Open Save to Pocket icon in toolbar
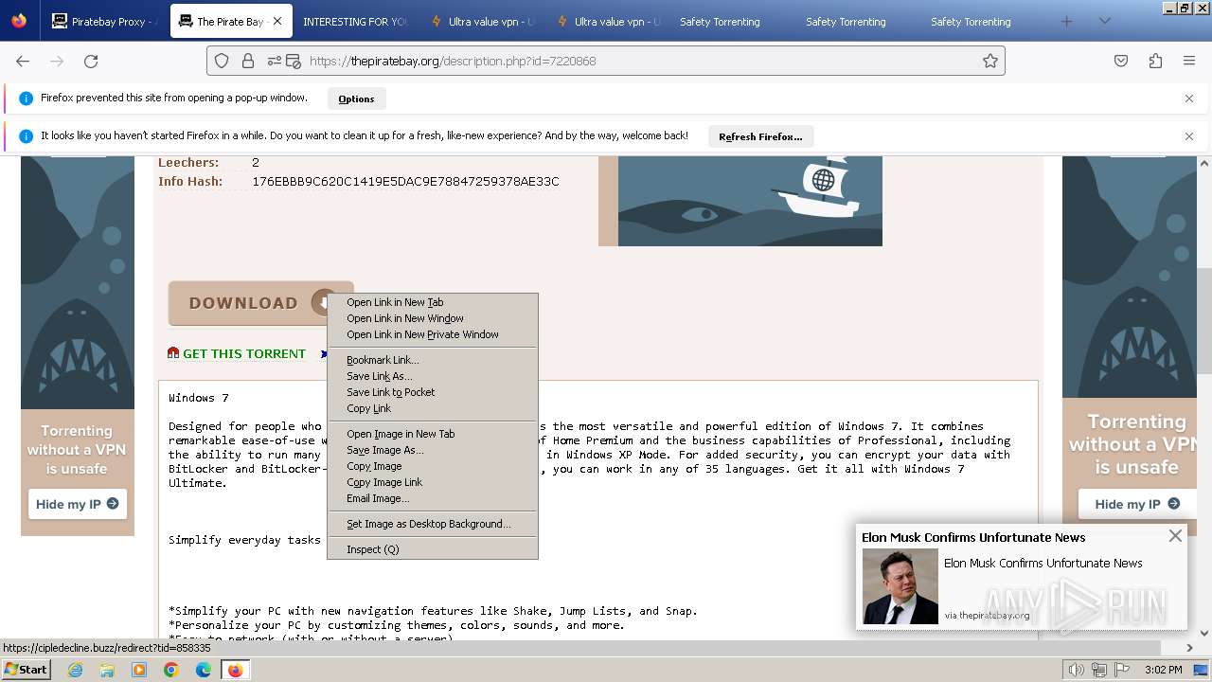Image resolution: width=1212 pixels, height=682 pixels. tap(1121, 61)
